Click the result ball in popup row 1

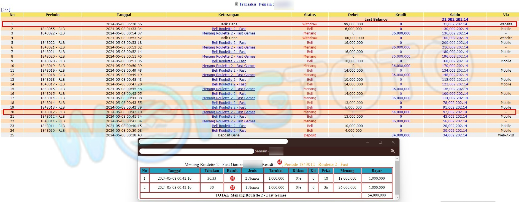click(232, 178)
